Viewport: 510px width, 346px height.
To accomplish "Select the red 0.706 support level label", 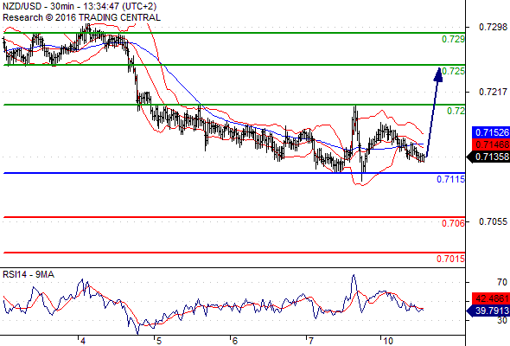I will (453, 223).
